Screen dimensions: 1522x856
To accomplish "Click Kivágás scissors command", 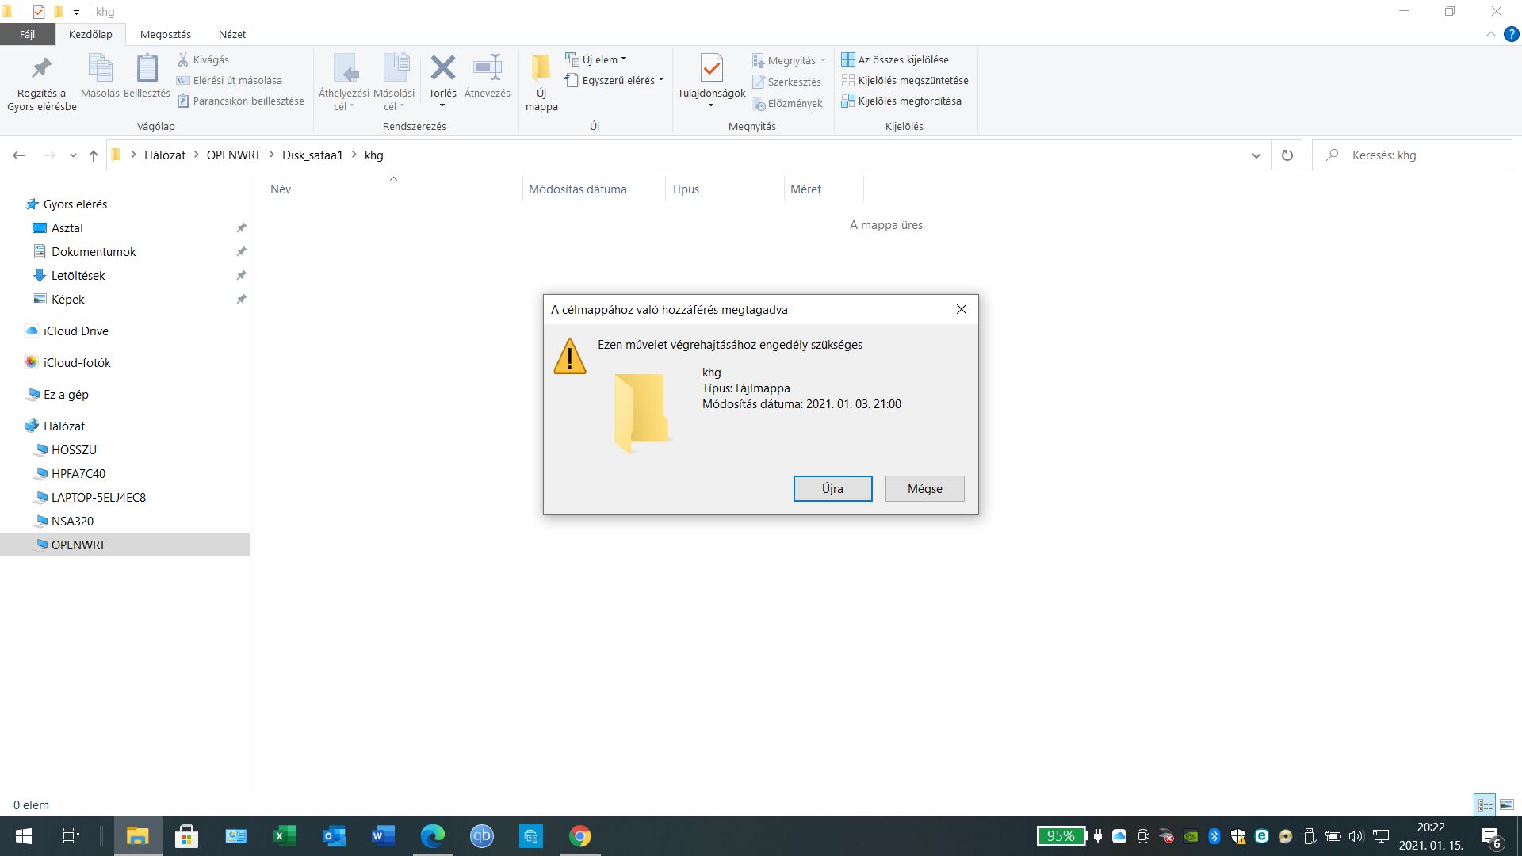I will [x=204, y=59].
